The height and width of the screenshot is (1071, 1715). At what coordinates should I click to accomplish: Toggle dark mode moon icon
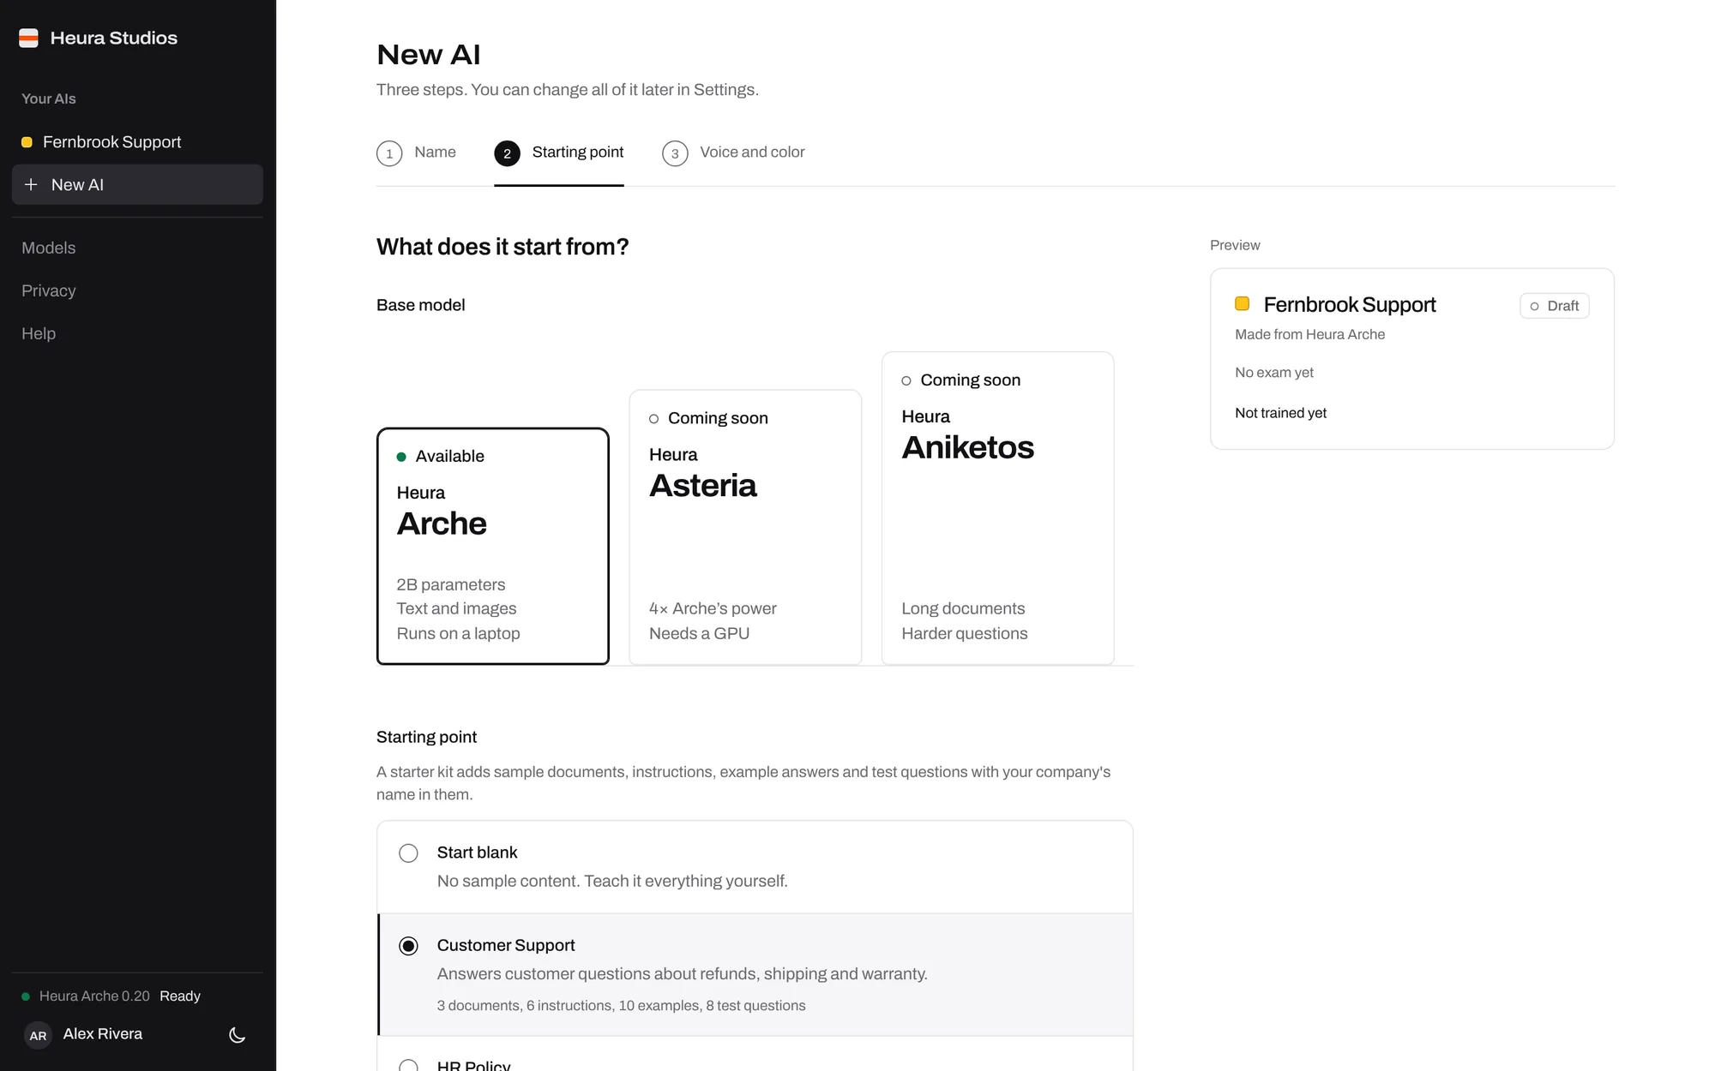(238, 1035)
